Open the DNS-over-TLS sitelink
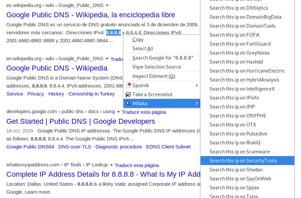The width and height of the screenshot is (301, 198). (75, 147)
